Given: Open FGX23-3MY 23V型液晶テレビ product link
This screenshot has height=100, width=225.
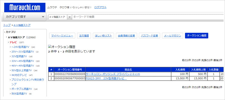Looking at the screenshot, I should click(x=106, y=78).
